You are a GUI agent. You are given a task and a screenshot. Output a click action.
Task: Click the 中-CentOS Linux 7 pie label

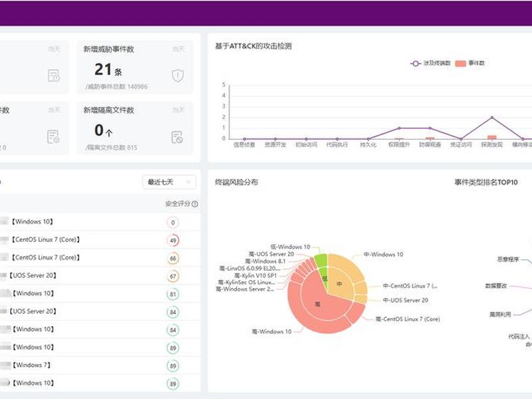click(x=410, y=286)
